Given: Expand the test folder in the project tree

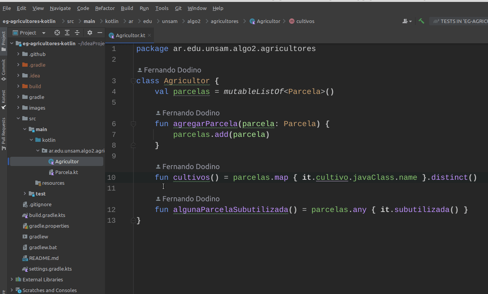Looking at the screenshot, I should click(25, 194).
